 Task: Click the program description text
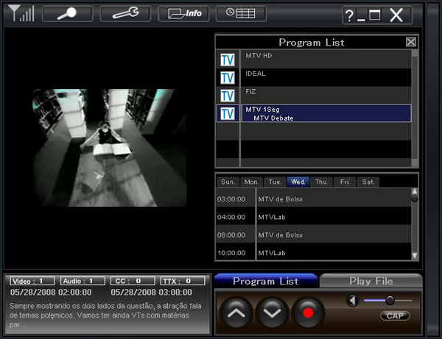[105, 315]
